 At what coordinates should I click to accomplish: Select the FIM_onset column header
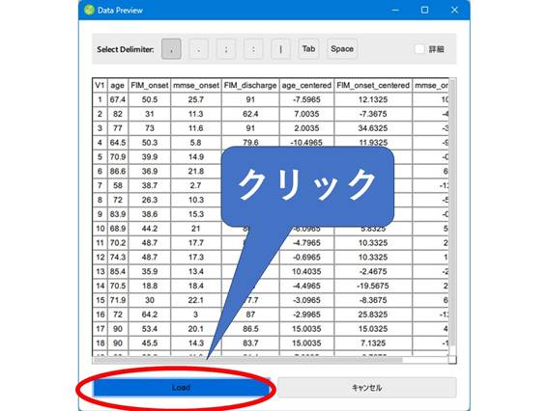point(149,86)
